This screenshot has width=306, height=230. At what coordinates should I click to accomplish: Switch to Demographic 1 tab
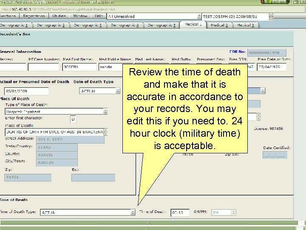coord(15,25)
